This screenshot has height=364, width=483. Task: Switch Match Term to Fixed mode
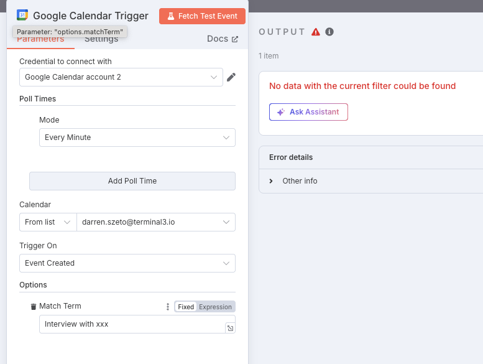pos(185,307)
